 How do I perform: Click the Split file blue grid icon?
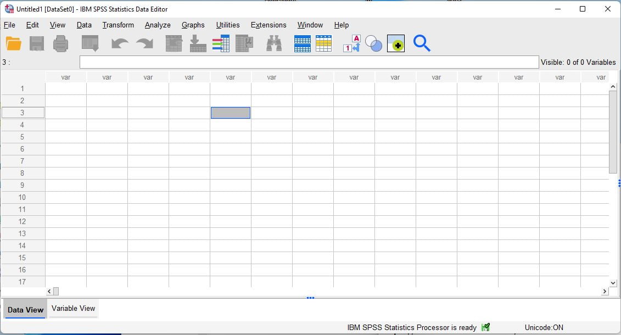302,43
